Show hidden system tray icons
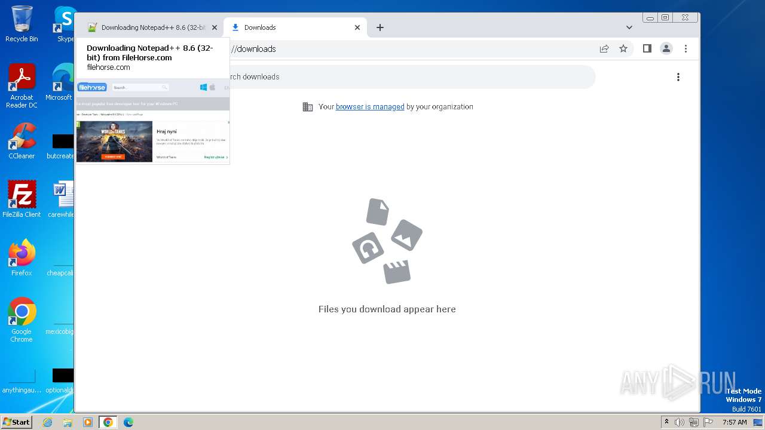The width and height of the screenshot is (765, 430). [x=667, y=422]
